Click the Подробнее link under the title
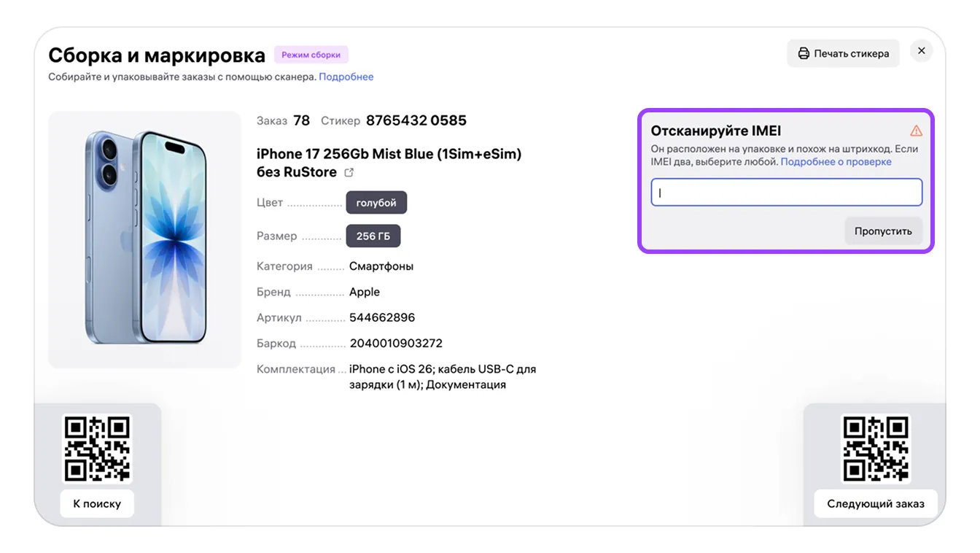The image size is (980, 553). tap(346, 77)
